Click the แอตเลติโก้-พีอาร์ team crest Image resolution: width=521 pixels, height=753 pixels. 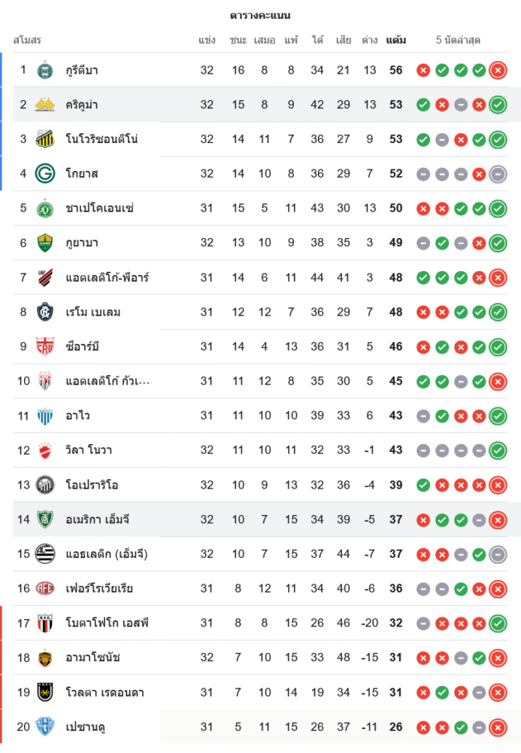[x=45, y=278]
